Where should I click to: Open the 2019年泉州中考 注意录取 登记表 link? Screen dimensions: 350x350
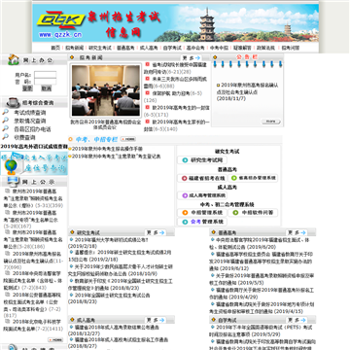point(116,157)
